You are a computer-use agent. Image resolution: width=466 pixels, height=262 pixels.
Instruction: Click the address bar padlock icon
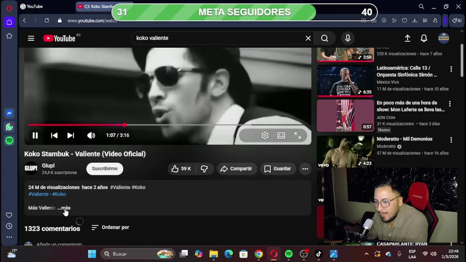(x=60, y=21)
